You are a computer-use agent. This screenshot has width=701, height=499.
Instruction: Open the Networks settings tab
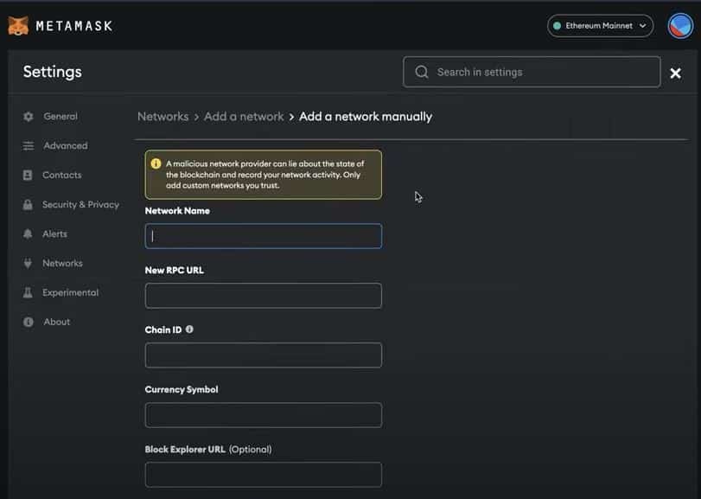coord(62,263)
